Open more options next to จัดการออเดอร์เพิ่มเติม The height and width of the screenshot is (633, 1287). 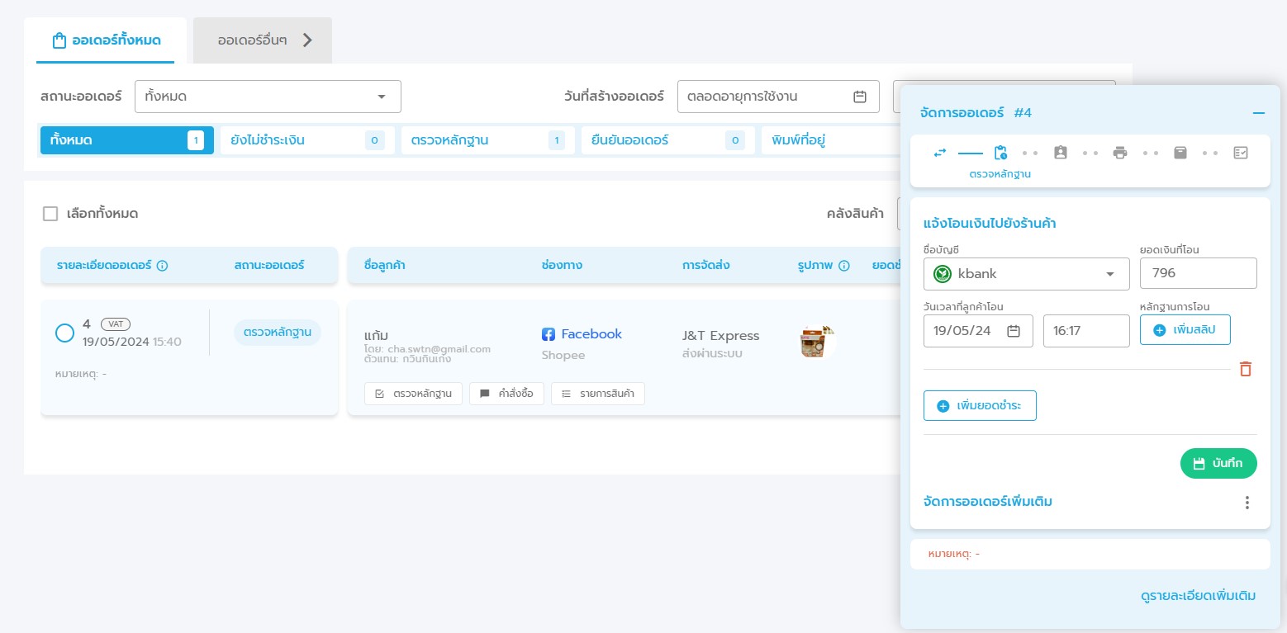click(x=1247, y=503)
